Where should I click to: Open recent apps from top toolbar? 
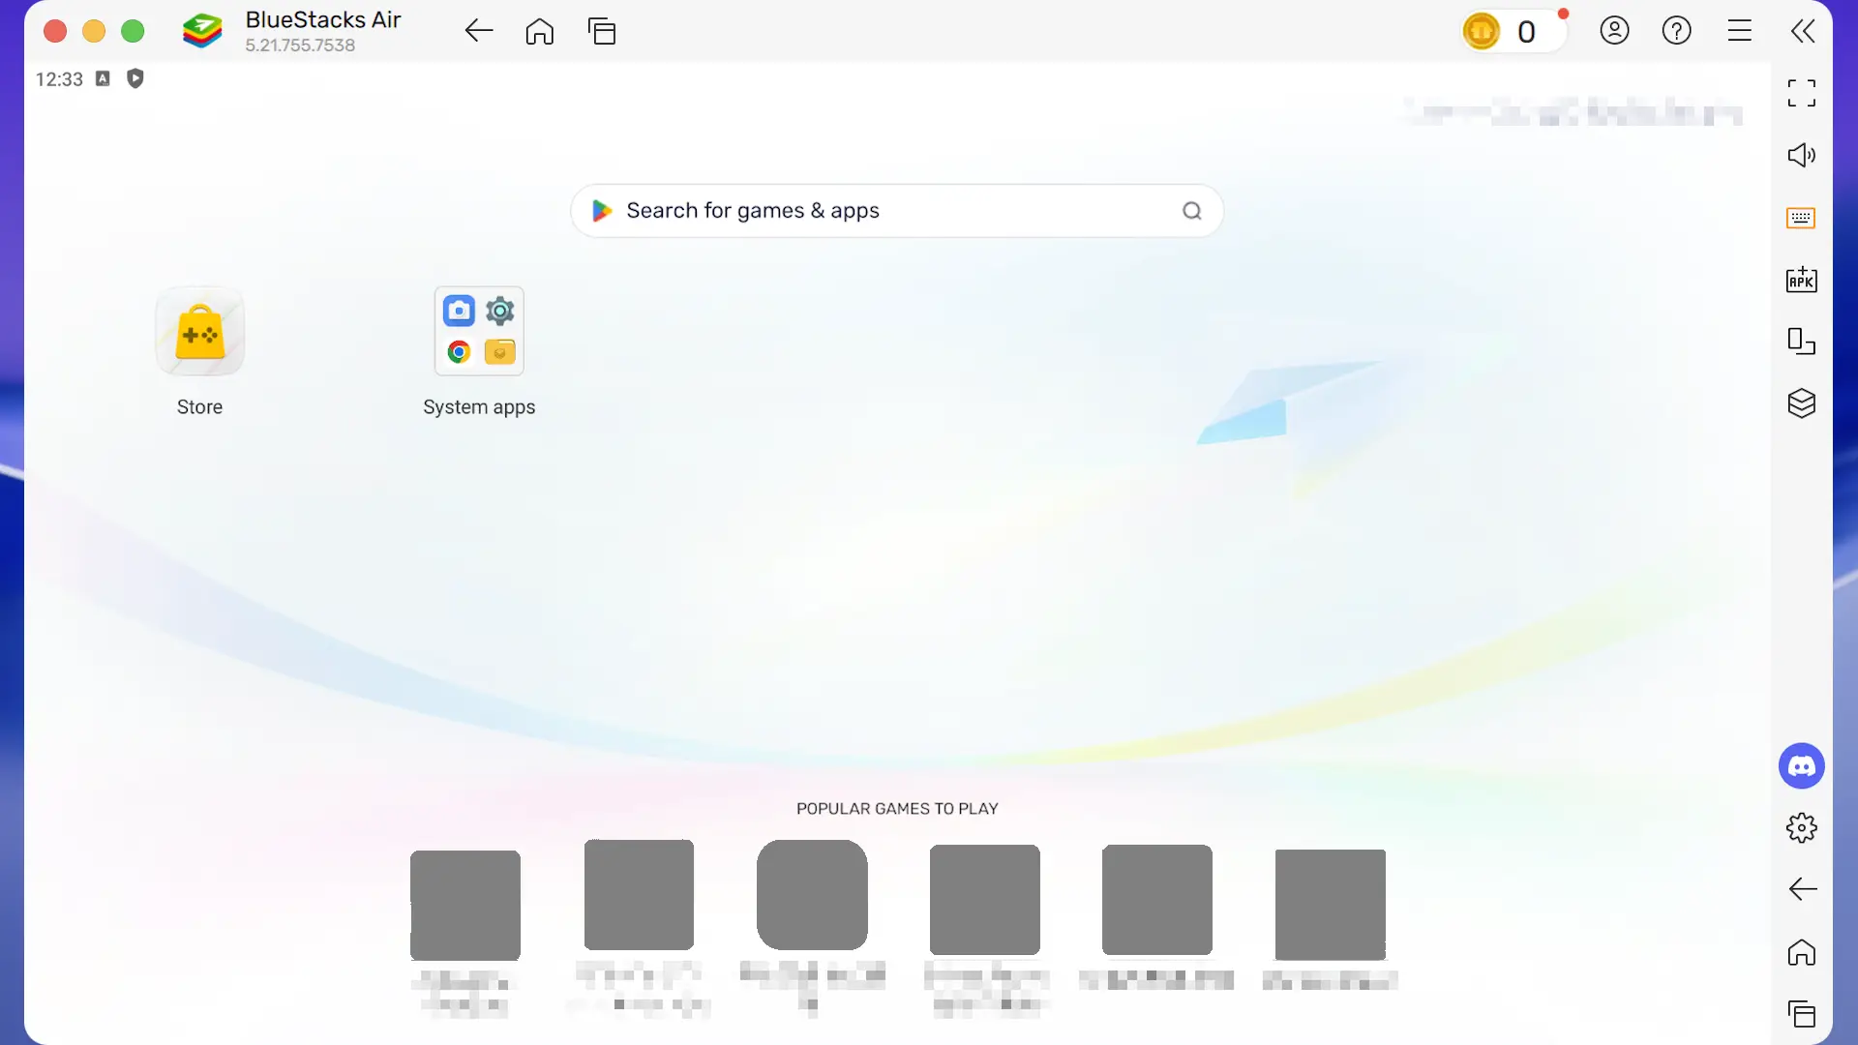tap(602, 31)
